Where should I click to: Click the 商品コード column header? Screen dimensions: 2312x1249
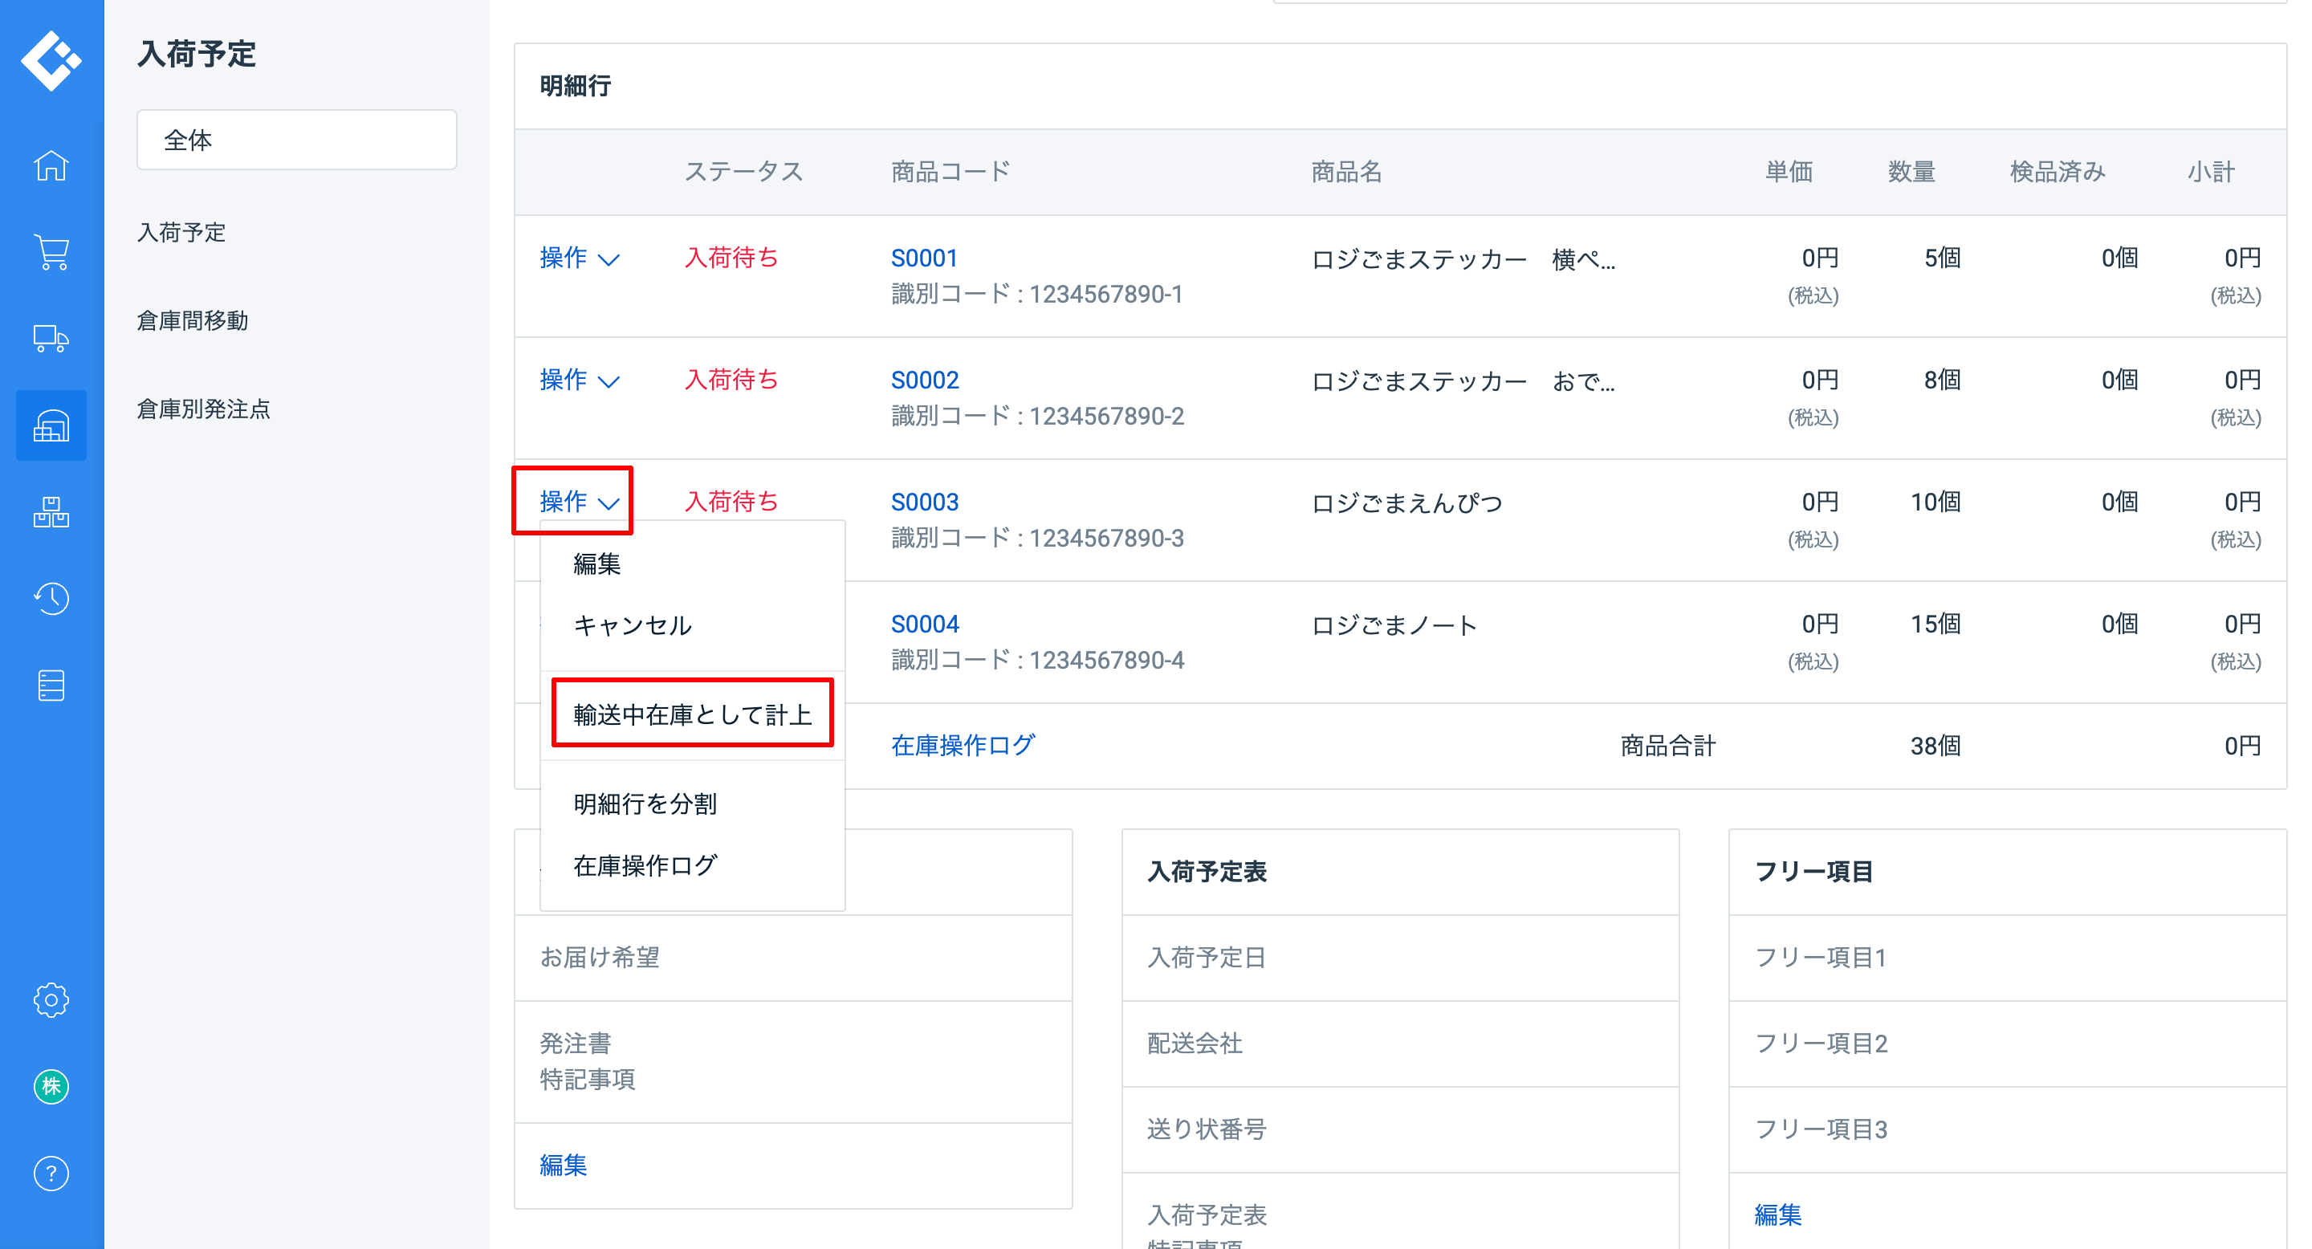tap(950, 172)
